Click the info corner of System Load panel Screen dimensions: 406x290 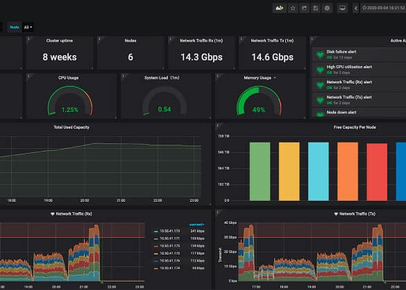[124, 76]
